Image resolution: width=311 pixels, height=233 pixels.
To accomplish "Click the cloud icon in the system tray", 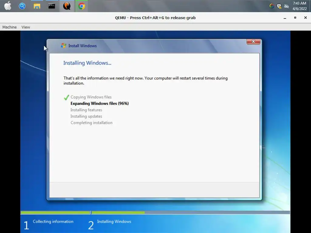I will [x=286, y=6].
